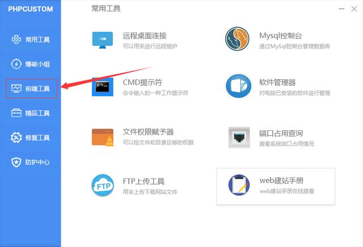The image size is (363, 247).
Task: Select the 常用工具 sidebar menu label
Action: (x=37, y=40)
